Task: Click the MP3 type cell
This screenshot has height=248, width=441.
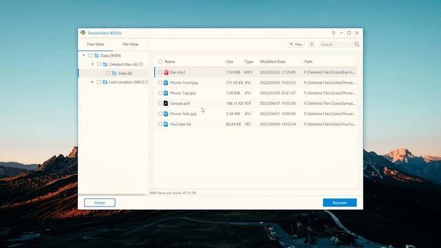Action: click(248, 72)
